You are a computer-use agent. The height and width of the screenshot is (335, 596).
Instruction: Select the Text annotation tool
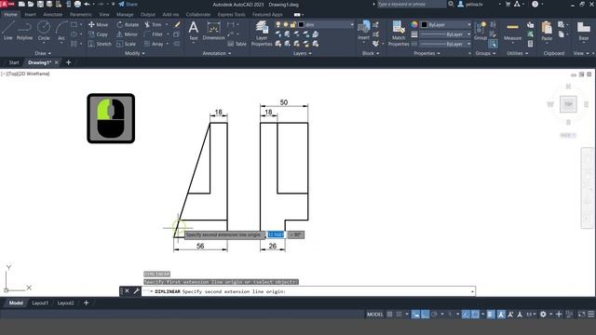[194, 31]
